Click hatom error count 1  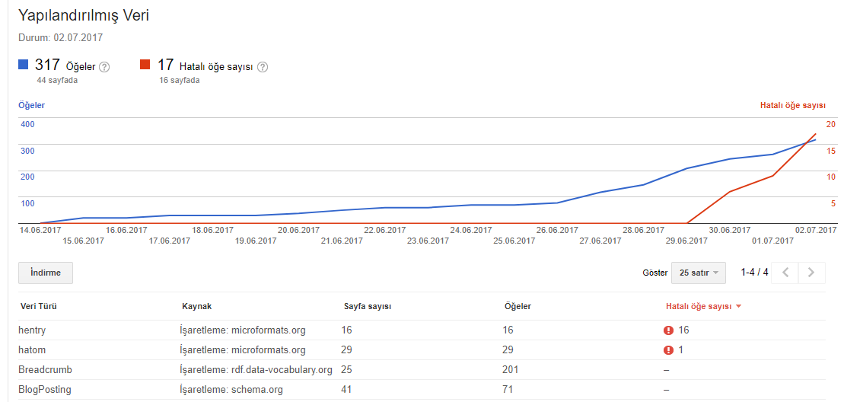tap(681, 349)
